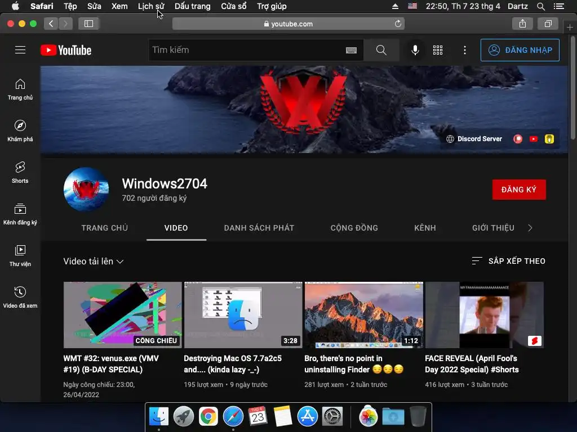Open Bro, there's no point video title
The image size is (577, 432).
[354, 364]
